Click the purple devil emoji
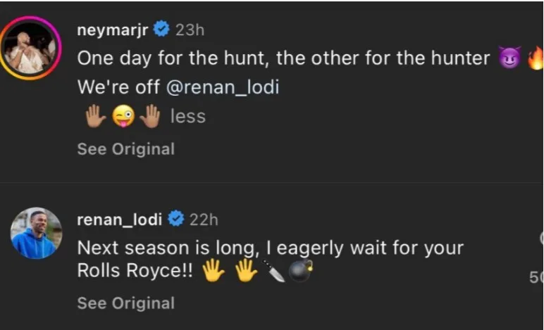Screen dimensions: 544x330 [508, 59]
